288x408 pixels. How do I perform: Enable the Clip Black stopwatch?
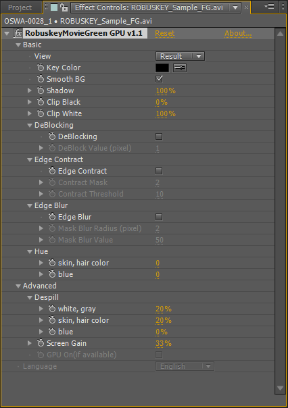tap(41, 102)
